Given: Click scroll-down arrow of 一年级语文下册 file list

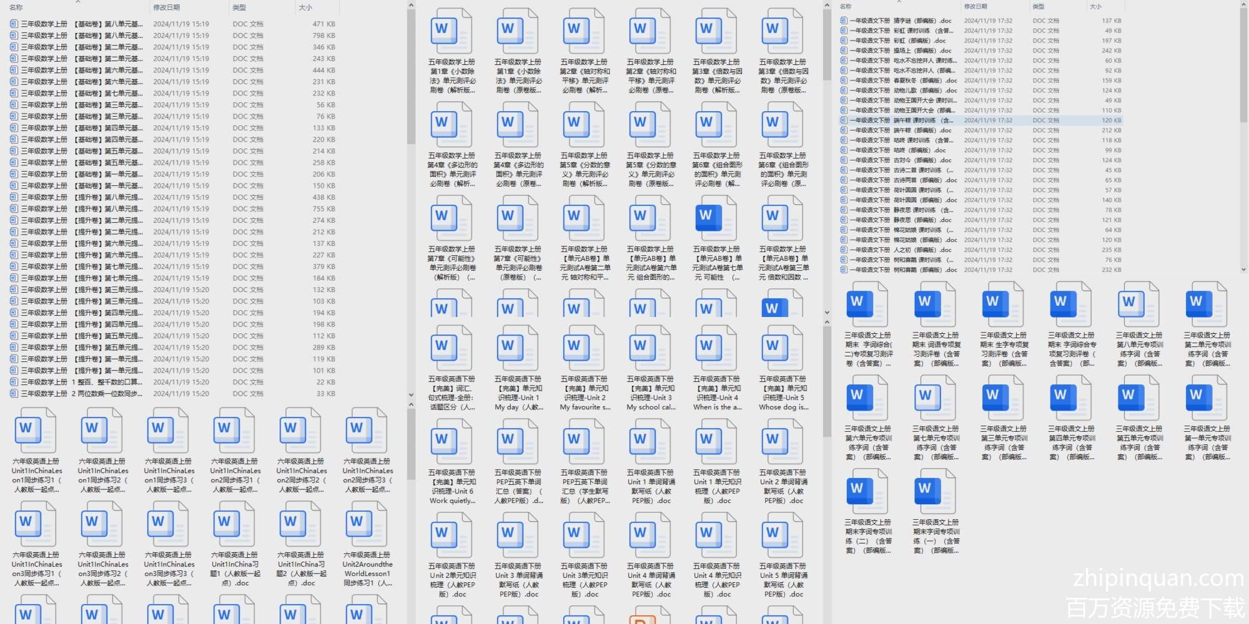Looking at the screenshot, I should click(x=1243, y=270).
